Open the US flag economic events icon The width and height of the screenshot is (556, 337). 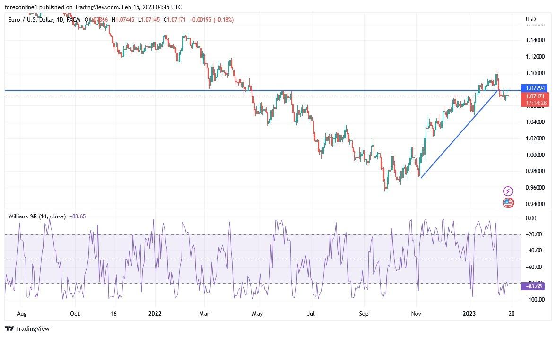(x=507, y=202)
